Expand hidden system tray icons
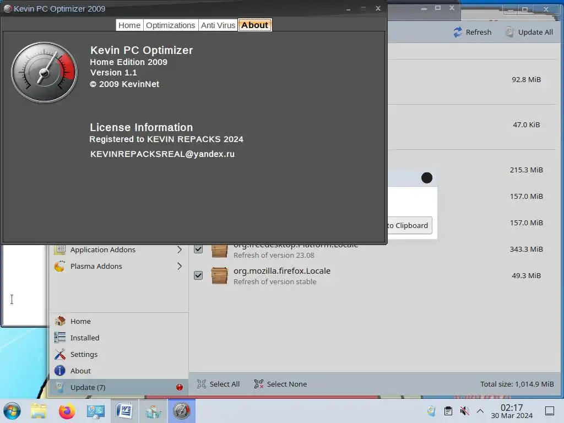The width and height of the screenshot is (564, 423). pyautogui.click(x=480, y=411)
